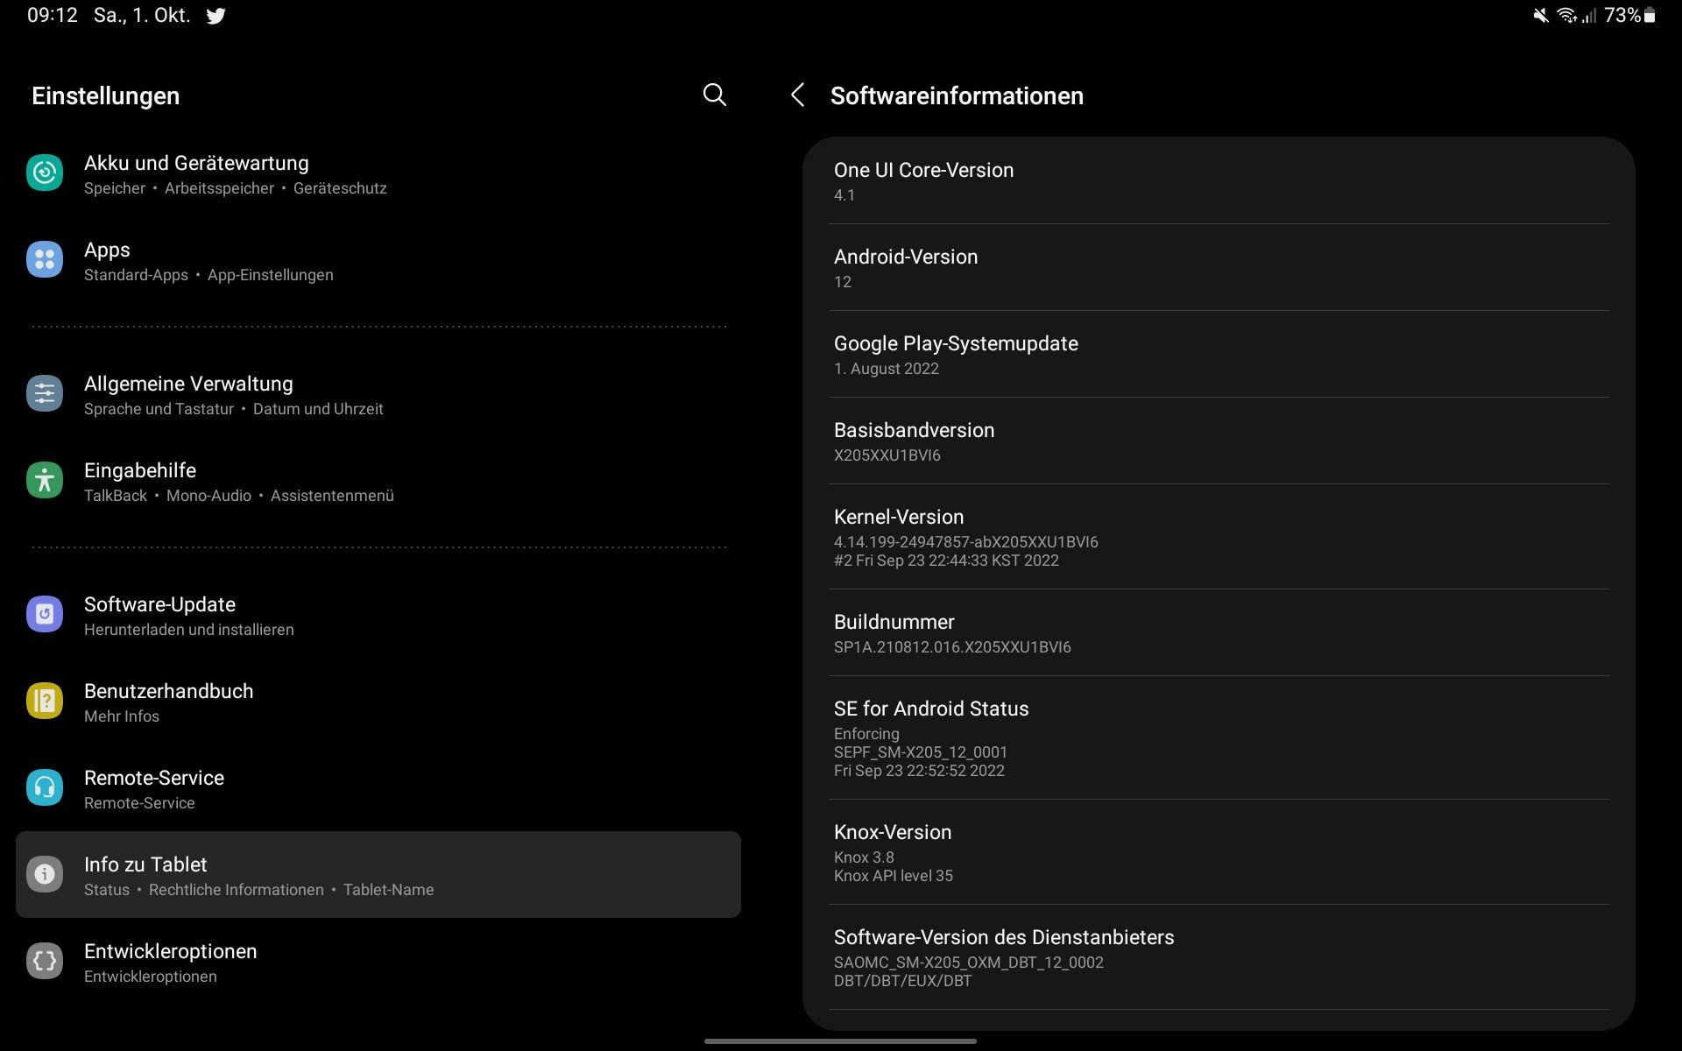
Task: Tap Remote-Service headset icon
Action: (x=45, y=787)
